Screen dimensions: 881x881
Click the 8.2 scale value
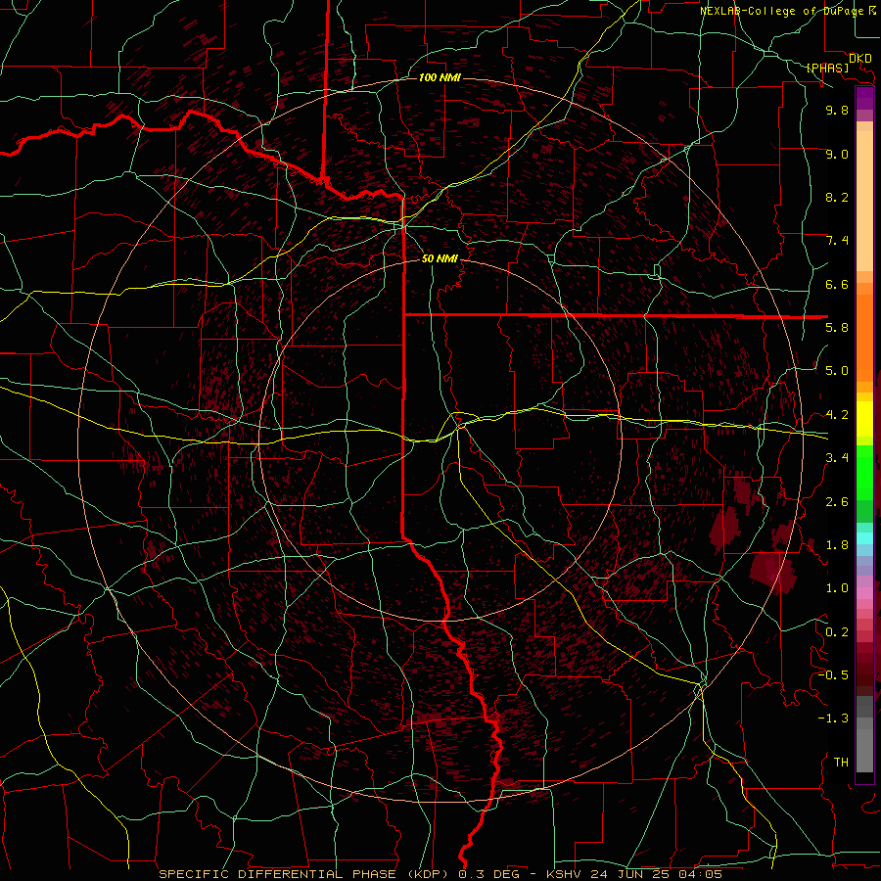pyautogui.click(x=837, y=197)
